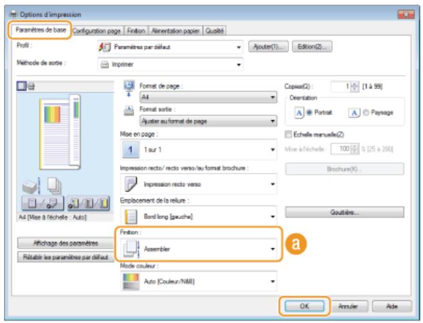This screenshot has width=423, height=323.
Task: Click the Format sortie icon
Action: coord(129,111)
